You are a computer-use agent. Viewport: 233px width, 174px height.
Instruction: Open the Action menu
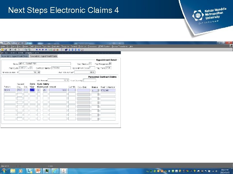[3, 46]
